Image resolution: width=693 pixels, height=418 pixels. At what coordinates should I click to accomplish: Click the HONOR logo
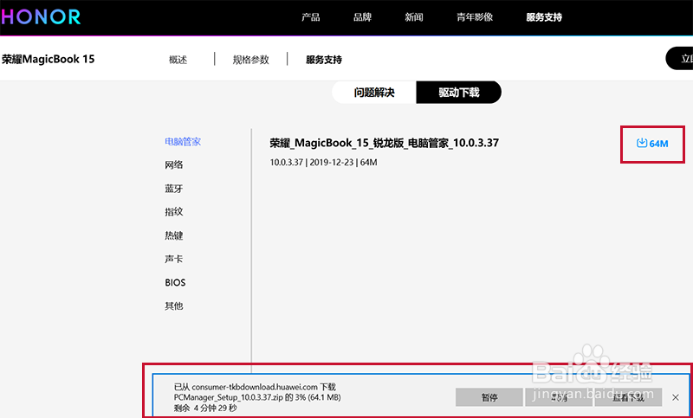(41, 17)
